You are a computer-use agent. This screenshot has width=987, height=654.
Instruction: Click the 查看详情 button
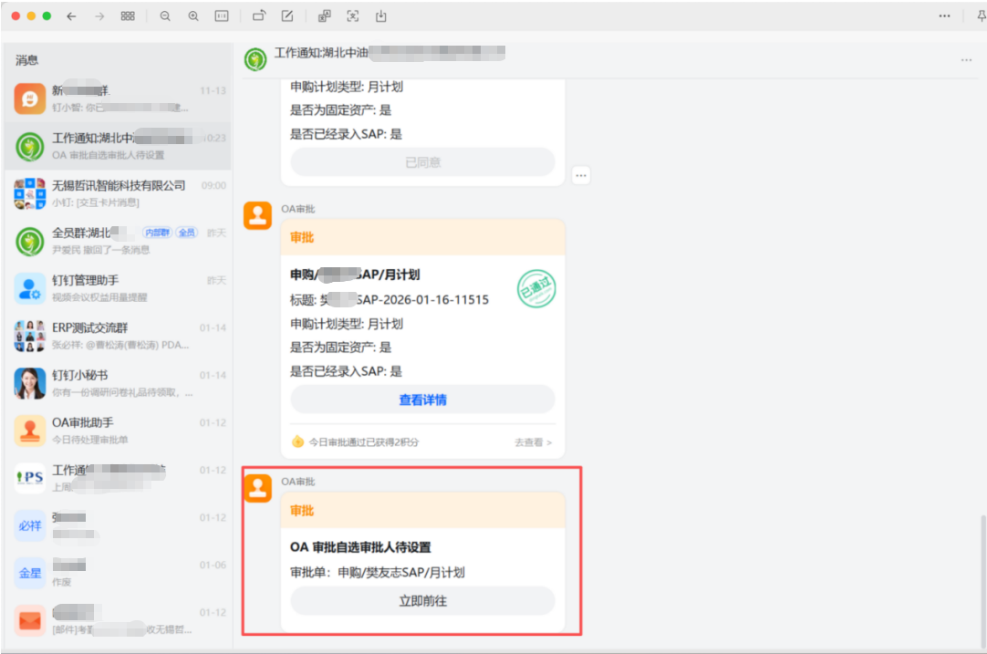pos(422,400)
